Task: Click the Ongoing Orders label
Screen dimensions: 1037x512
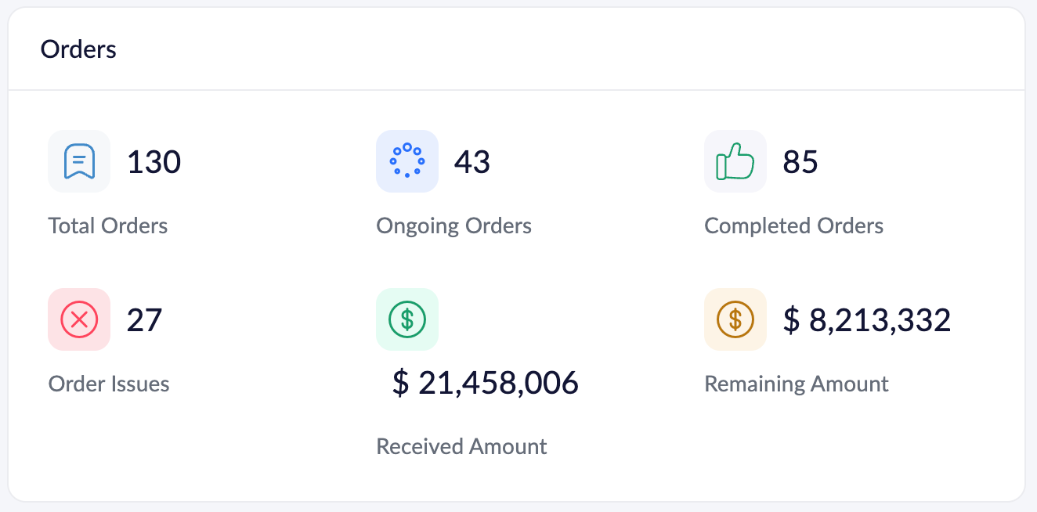Action: pyautogui.click(x=453, y=226)
